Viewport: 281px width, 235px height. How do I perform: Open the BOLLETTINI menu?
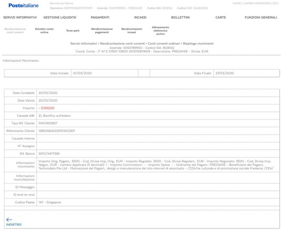click(x=181, y=17)
